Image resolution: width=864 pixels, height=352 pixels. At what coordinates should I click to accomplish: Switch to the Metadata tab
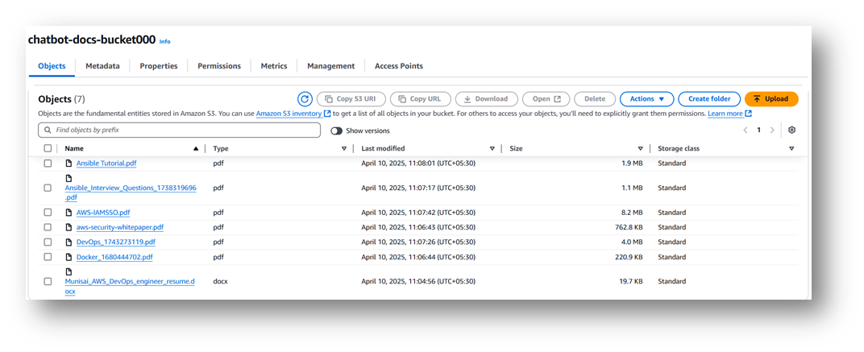(x=102, y=66)
